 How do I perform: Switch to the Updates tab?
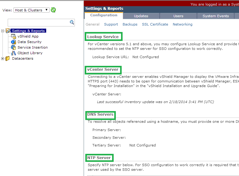pyautogui.click(x=141, y=16)
